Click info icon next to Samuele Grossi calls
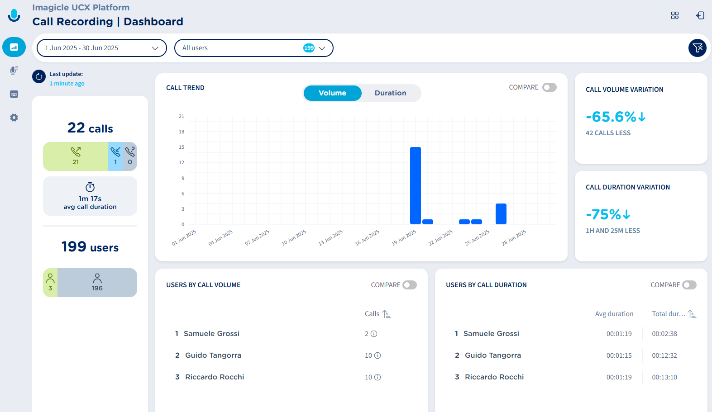The height and width of the screenshot is (412, 712). (x=374, y=334)
